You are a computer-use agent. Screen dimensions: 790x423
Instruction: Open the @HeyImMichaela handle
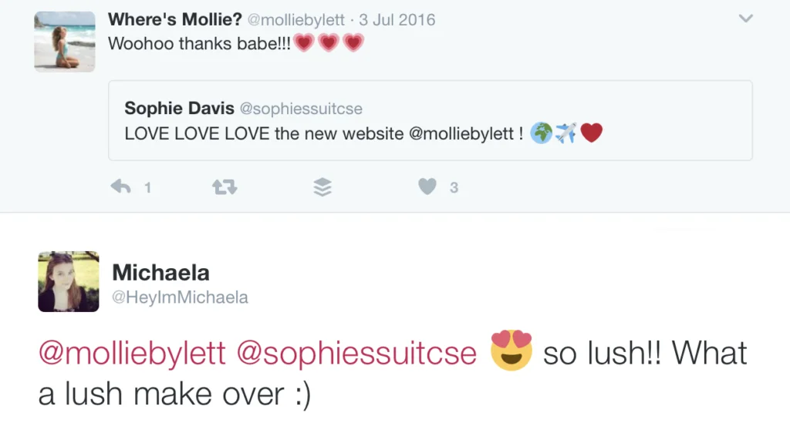tap(181, 297)
